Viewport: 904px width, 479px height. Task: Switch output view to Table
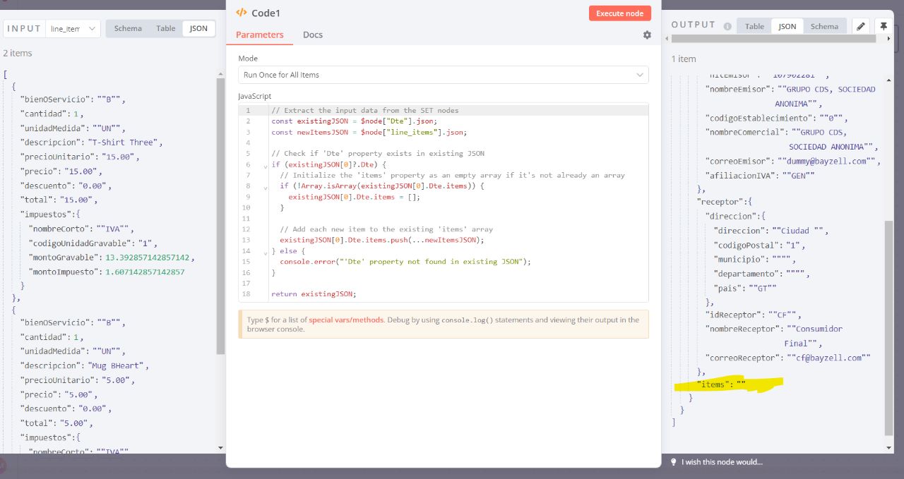tap(754, 26)
